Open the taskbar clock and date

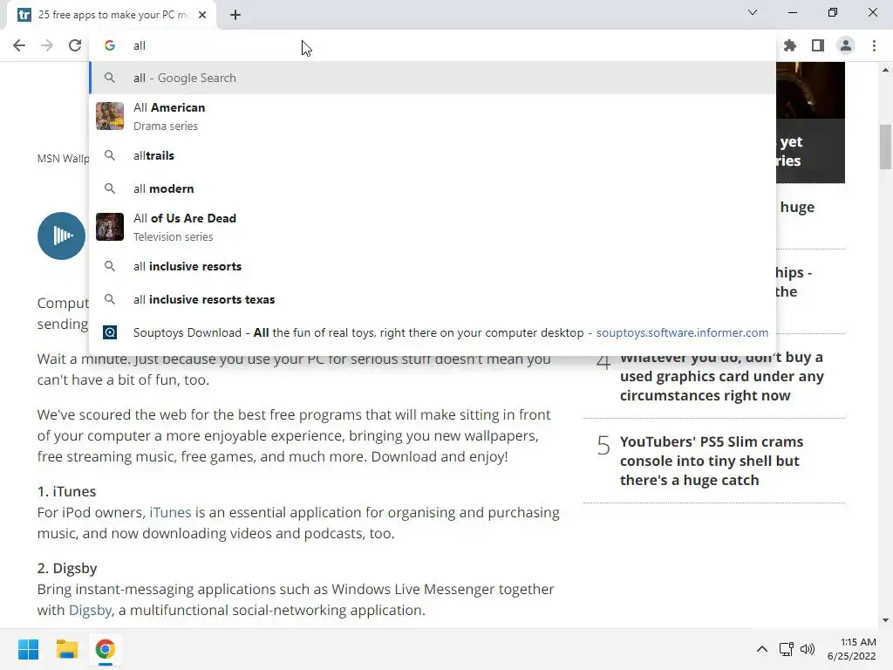(x=852, y=649)
